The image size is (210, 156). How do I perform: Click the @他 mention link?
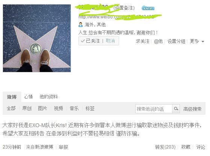coord(158,41)
